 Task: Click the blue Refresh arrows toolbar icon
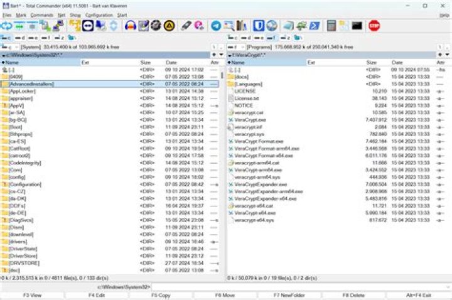tap(6, 26)
